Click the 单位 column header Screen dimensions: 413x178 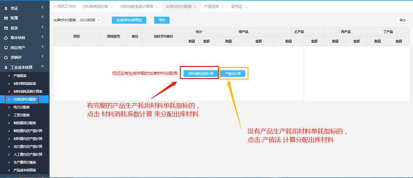tap(135, 36)
